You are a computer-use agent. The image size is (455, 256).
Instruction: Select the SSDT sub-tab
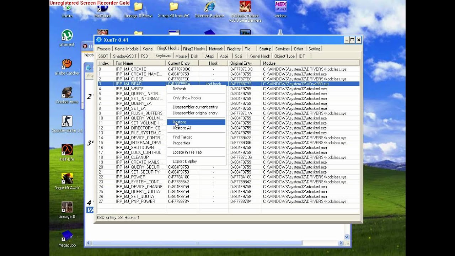103,56
